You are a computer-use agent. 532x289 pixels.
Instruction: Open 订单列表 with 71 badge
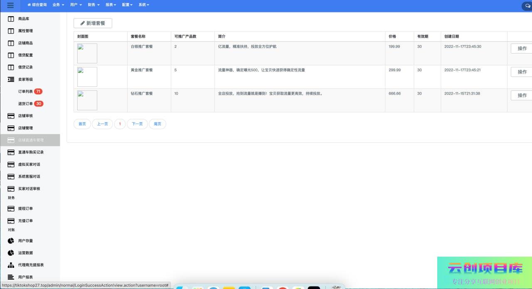(25, 92)
